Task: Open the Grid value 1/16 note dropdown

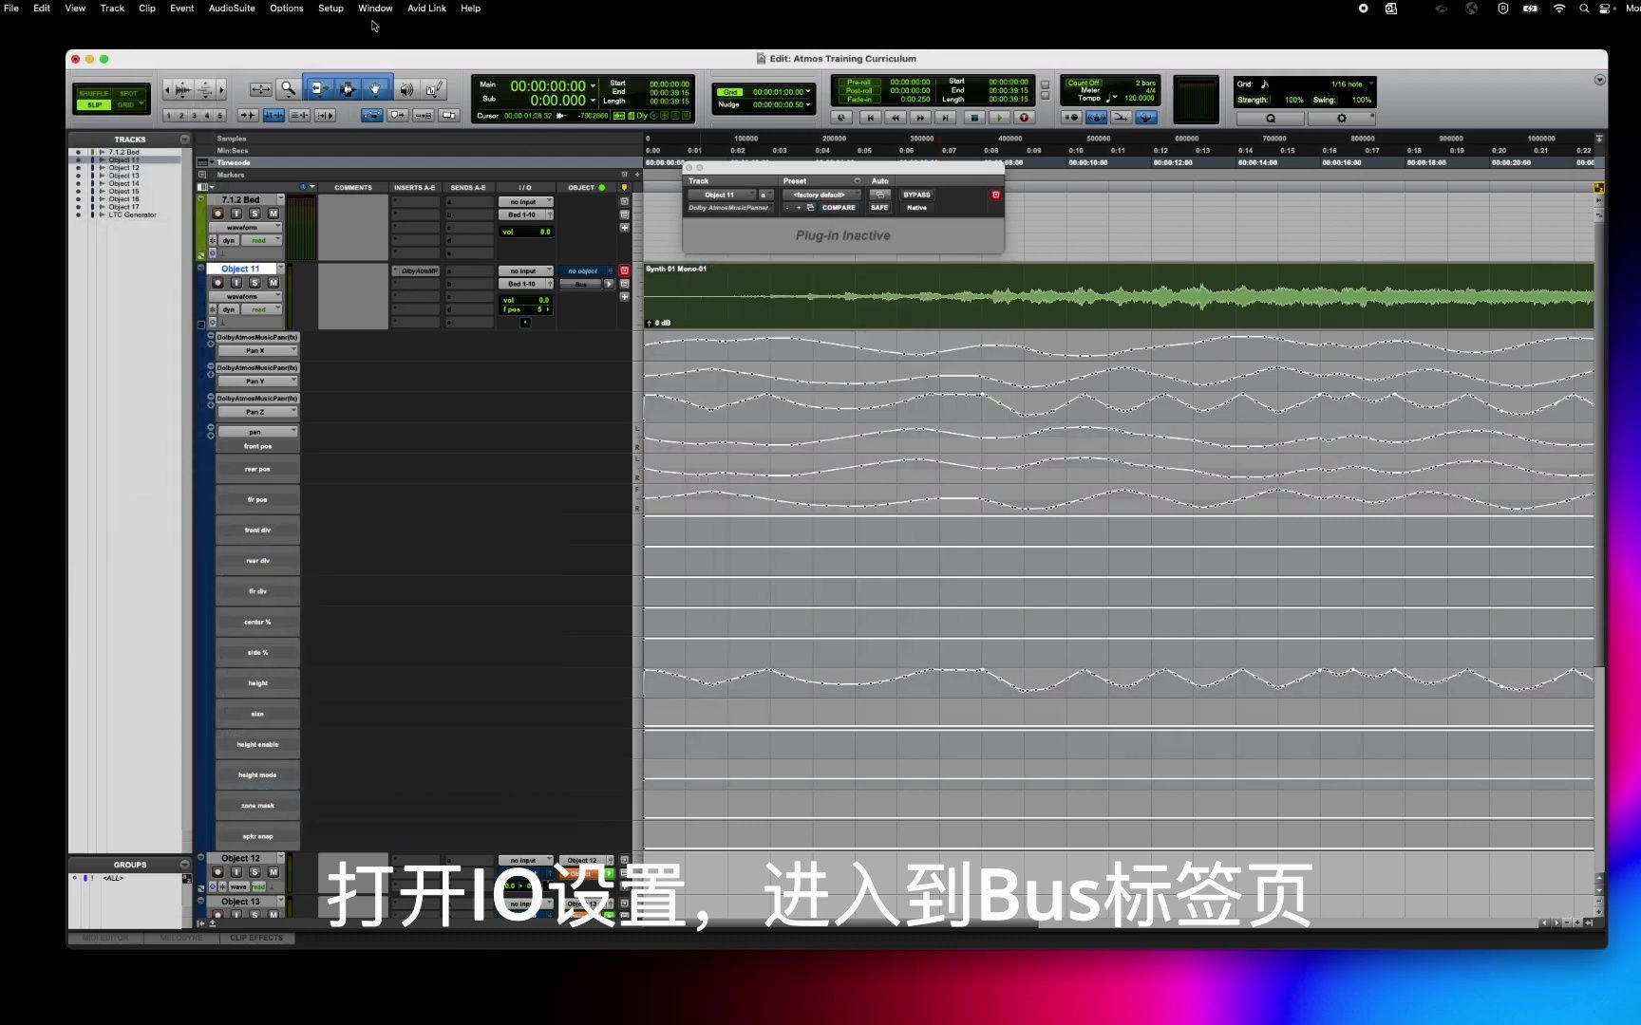Action: coord(1371,84)
